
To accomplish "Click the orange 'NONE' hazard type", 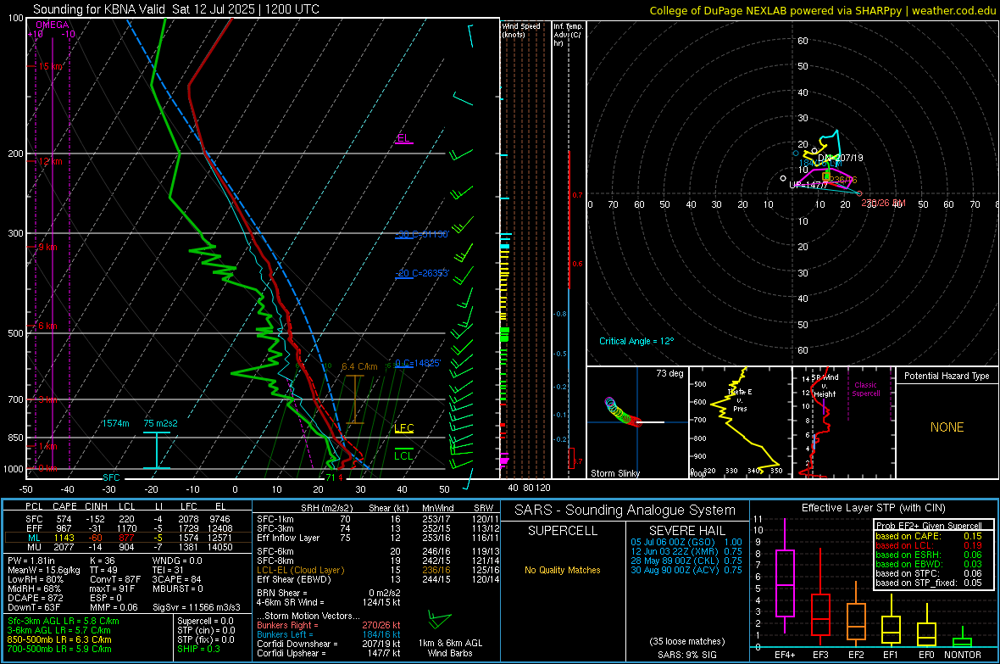I will pyautogui.click(x=947, y=427).
